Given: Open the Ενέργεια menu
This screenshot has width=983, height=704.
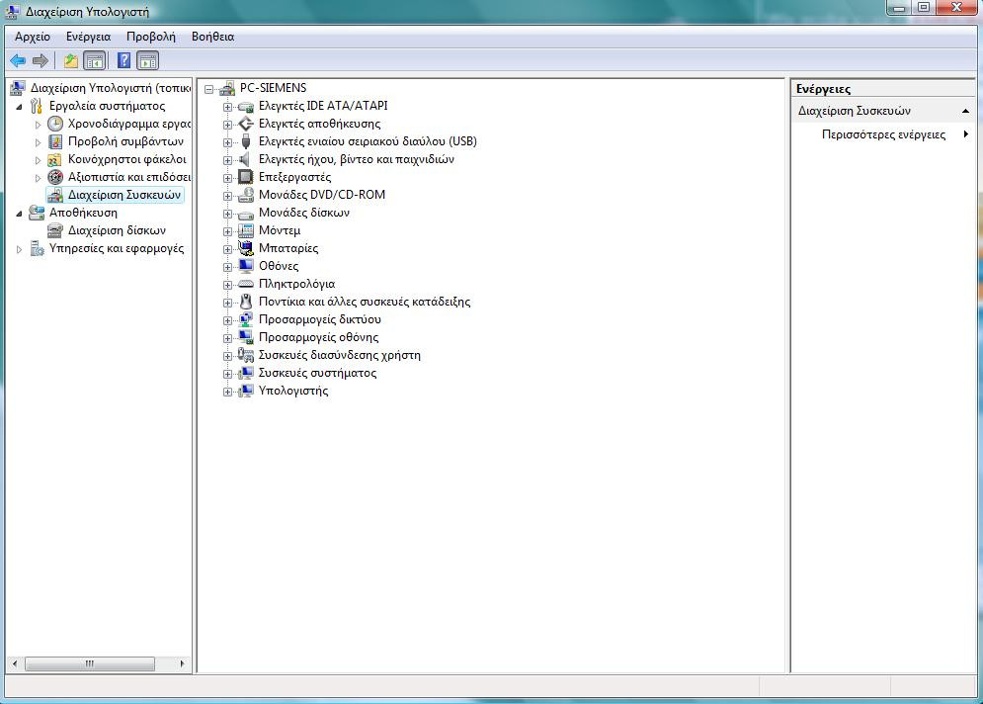Looking at the screenshot, I should pos(88,37).
